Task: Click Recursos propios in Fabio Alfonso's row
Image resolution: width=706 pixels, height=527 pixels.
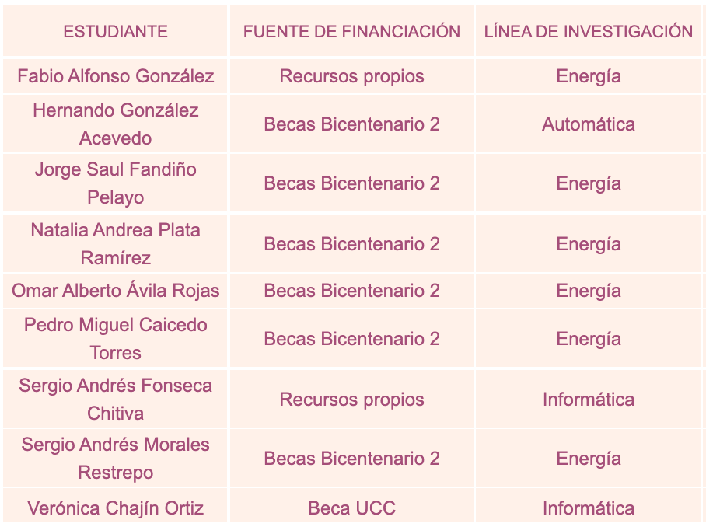Action: coord(351,76)
